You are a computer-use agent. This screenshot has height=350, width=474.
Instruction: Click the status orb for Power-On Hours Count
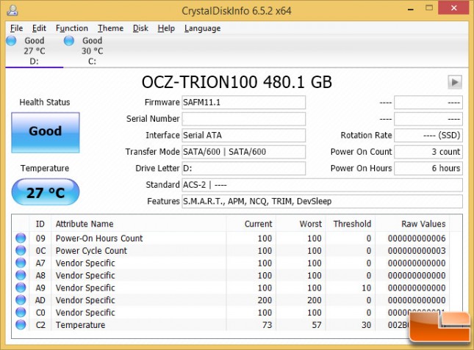(x=21, y=238)
